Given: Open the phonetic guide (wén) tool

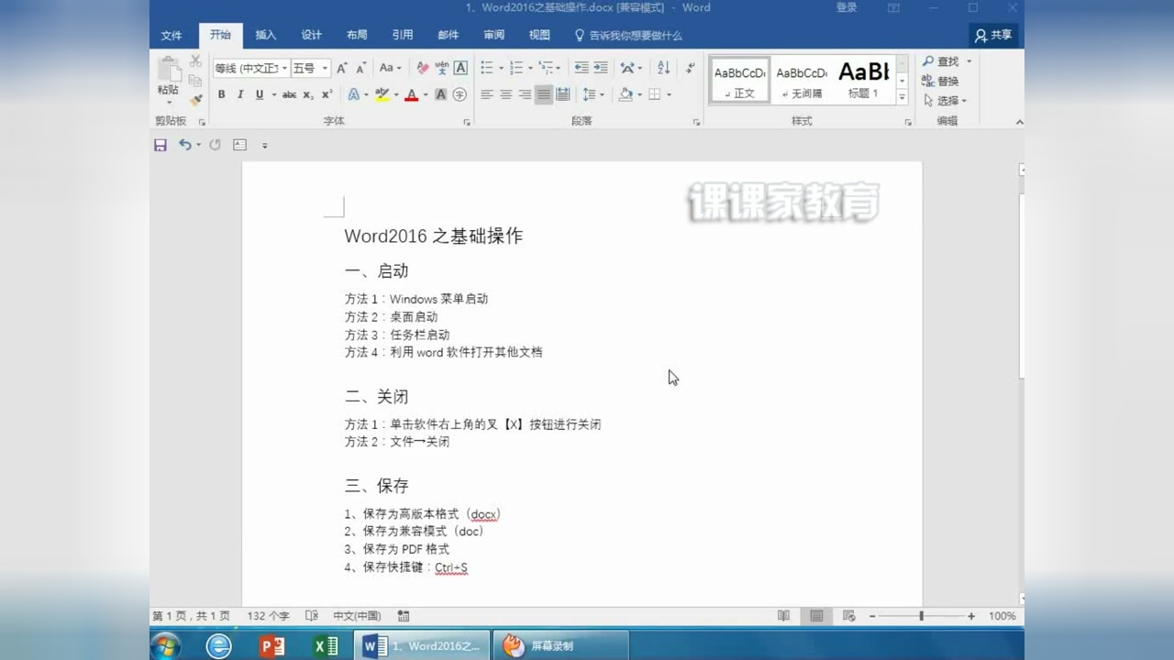Looking at the screenshot, I should pos(441,68).
